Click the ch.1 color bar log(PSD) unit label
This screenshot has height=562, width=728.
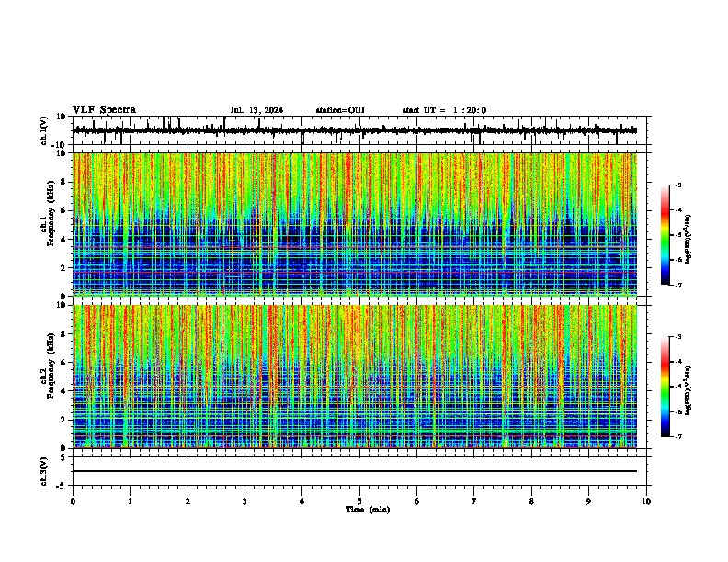point(688,240)
